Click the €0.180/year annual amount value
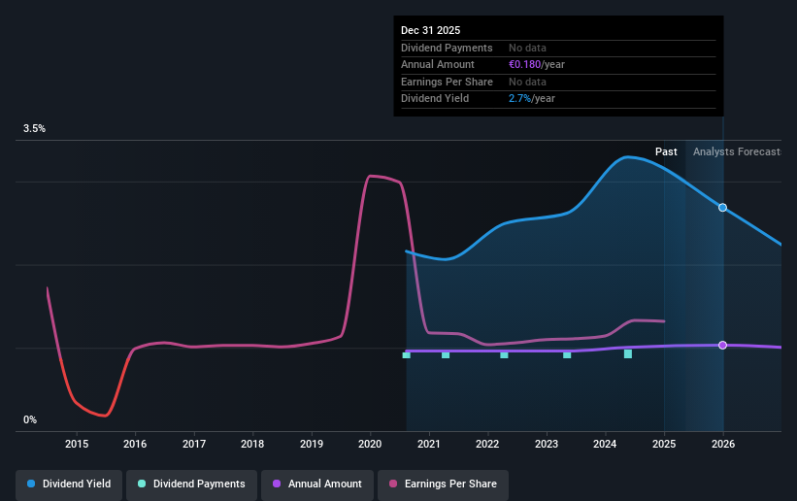The height and width of the screenshot is (501, 797). coord(537,65)
